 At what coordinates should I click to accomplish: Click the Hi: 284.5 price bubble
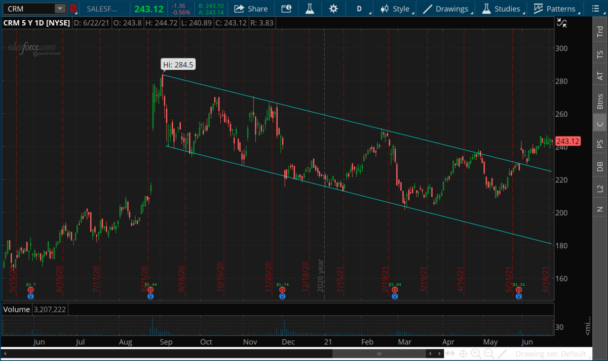[x=178, y=65]
